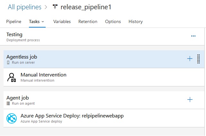Go to the Retention tab
This screenshot has height=136, width=206.
point(88,21)
